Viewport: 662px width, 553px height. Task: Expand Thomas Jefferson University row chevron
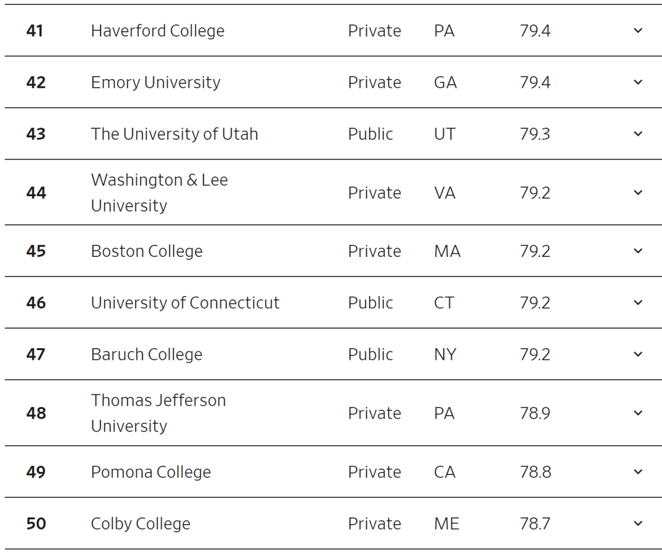point(638,413)
